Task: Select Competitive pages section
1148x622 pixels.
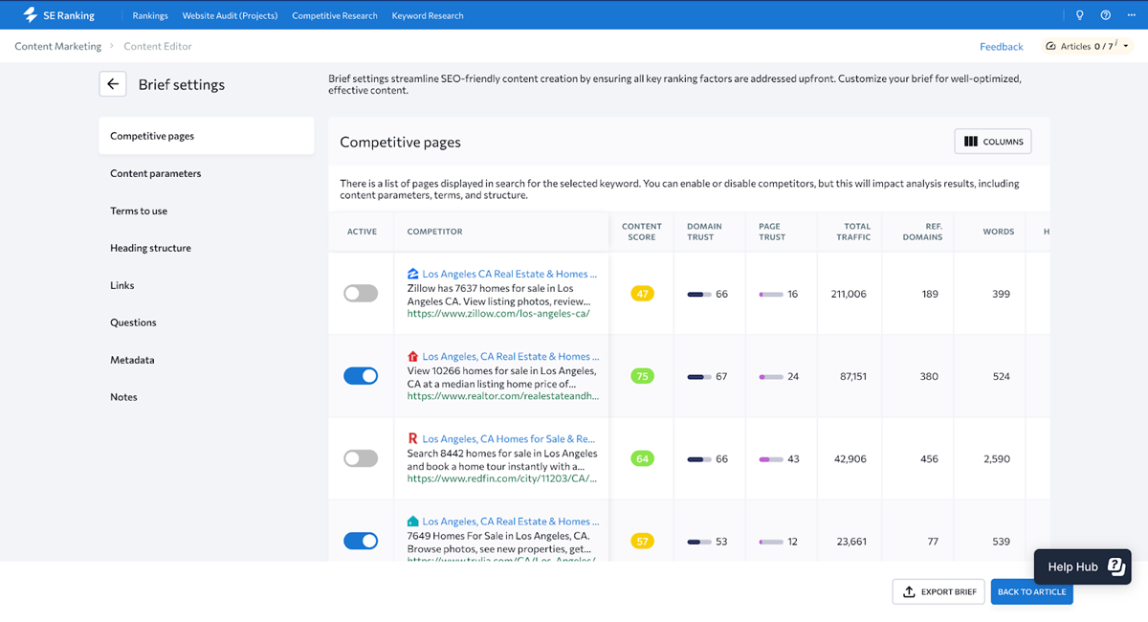Action: click(x=207, y=136)
